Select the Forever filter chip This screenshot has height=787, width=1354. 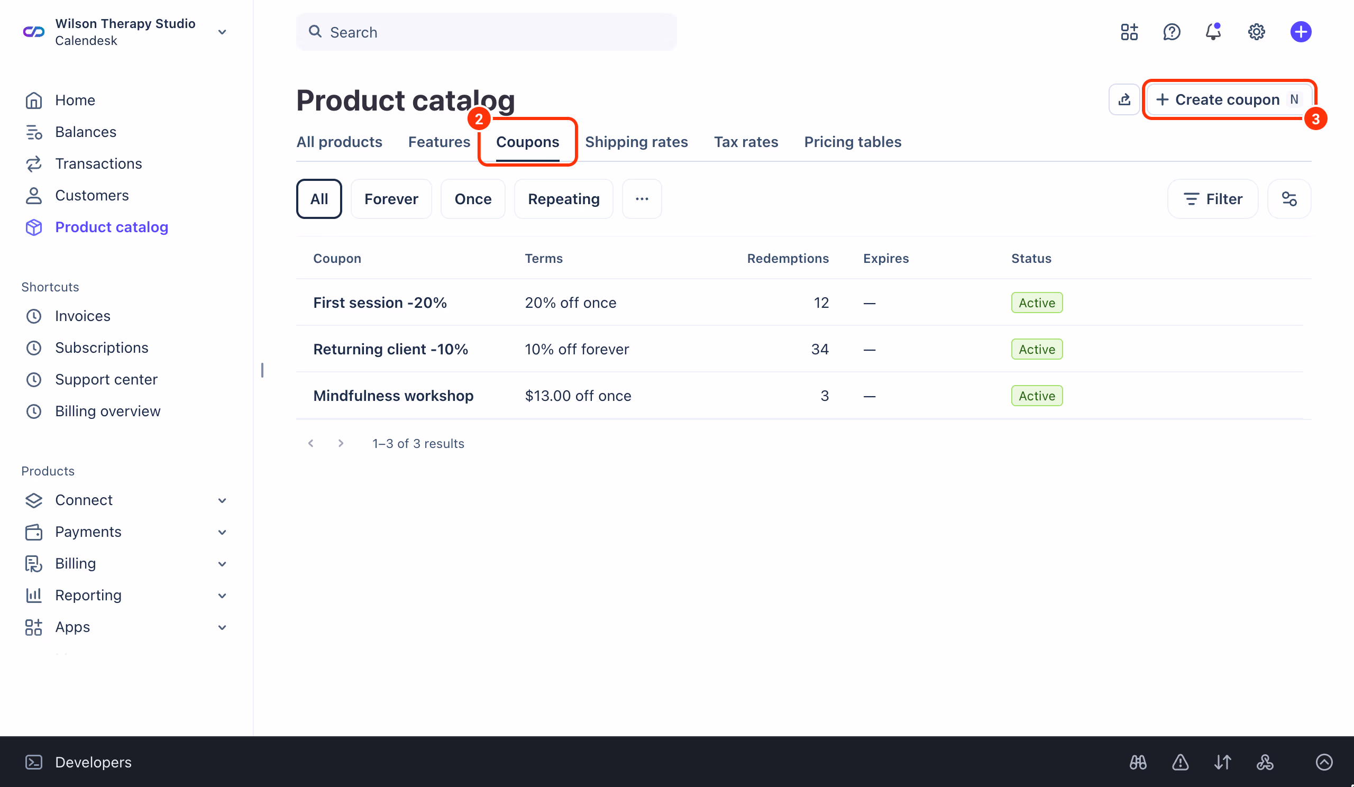[391, 199]
